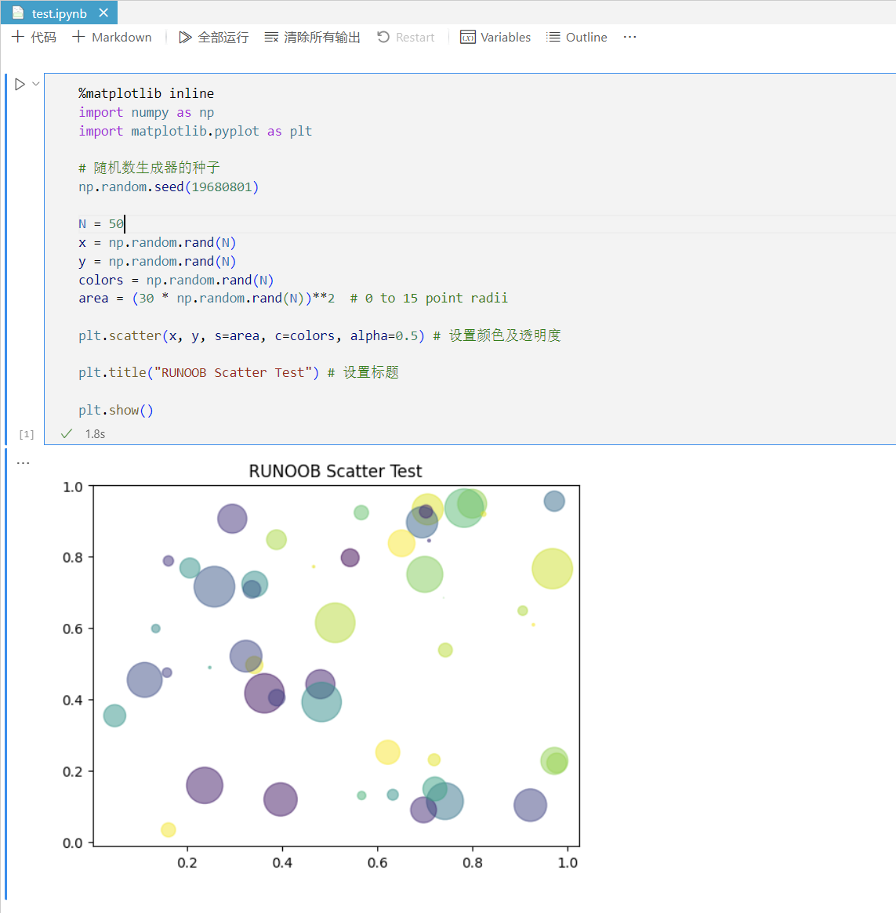Close the test.ipynb tab
The height and width of the screenshot is (913, 896).
click(x=103, y=13)
